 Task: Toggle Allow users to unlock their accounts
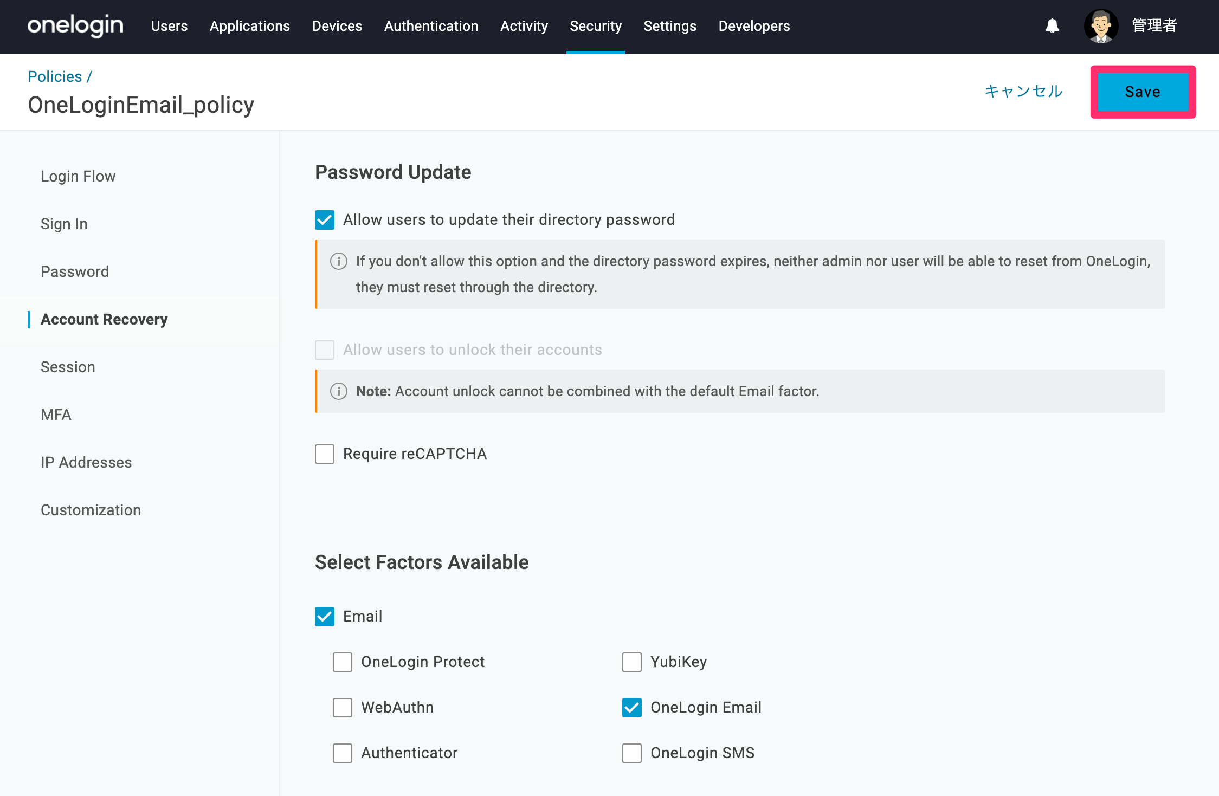click(x=325, y=350)
